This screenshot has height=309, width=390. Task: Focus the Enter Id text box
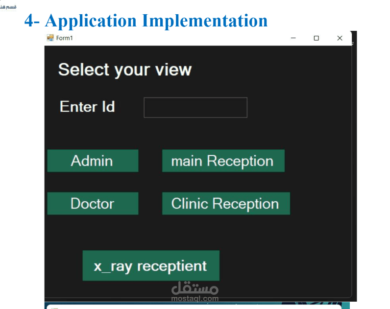(195, 107)
